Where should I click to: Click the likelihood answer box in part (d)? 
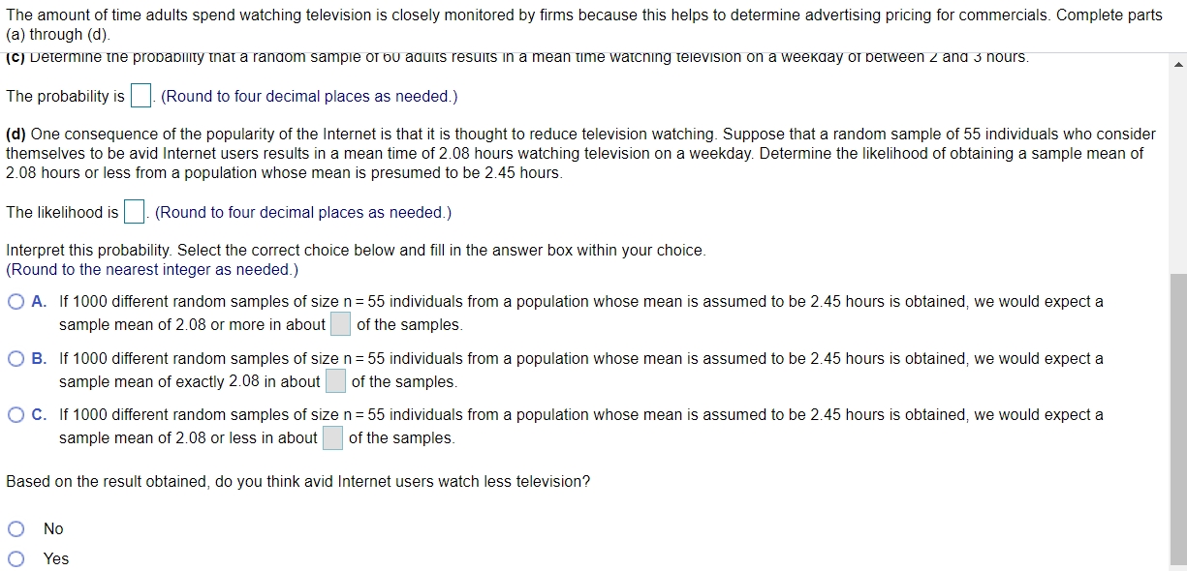pyautogui.click(x=134, y=211)
